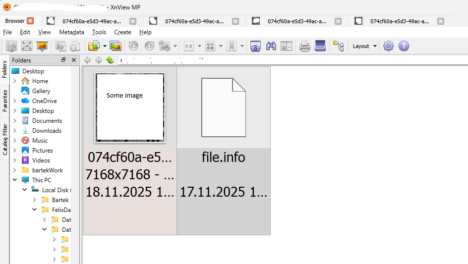Image resolution: width=468 pixels, height=264 pixels.
Task: Open the bookmark tag dropdown arrow
Action: coord(242,46)
